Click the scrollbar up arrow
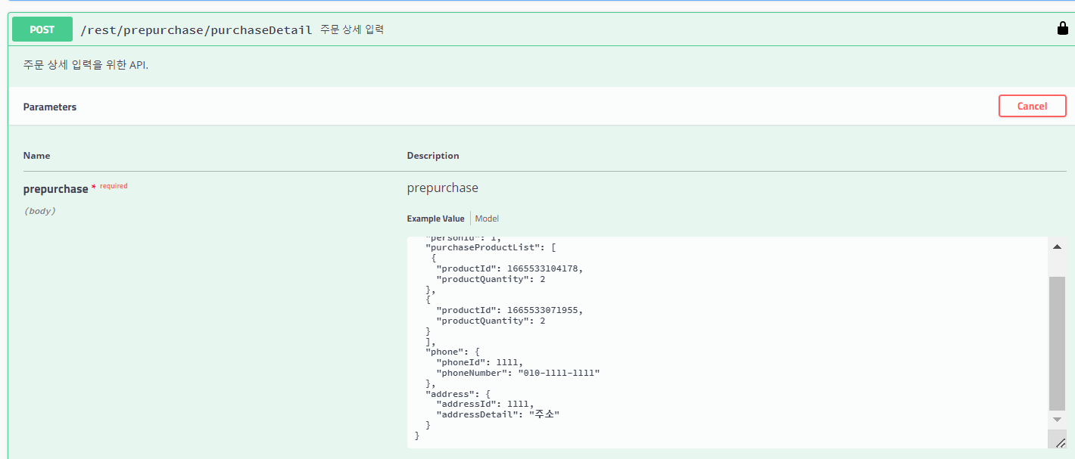This screenshot has width=1075, height=459. coord(1057,245)
